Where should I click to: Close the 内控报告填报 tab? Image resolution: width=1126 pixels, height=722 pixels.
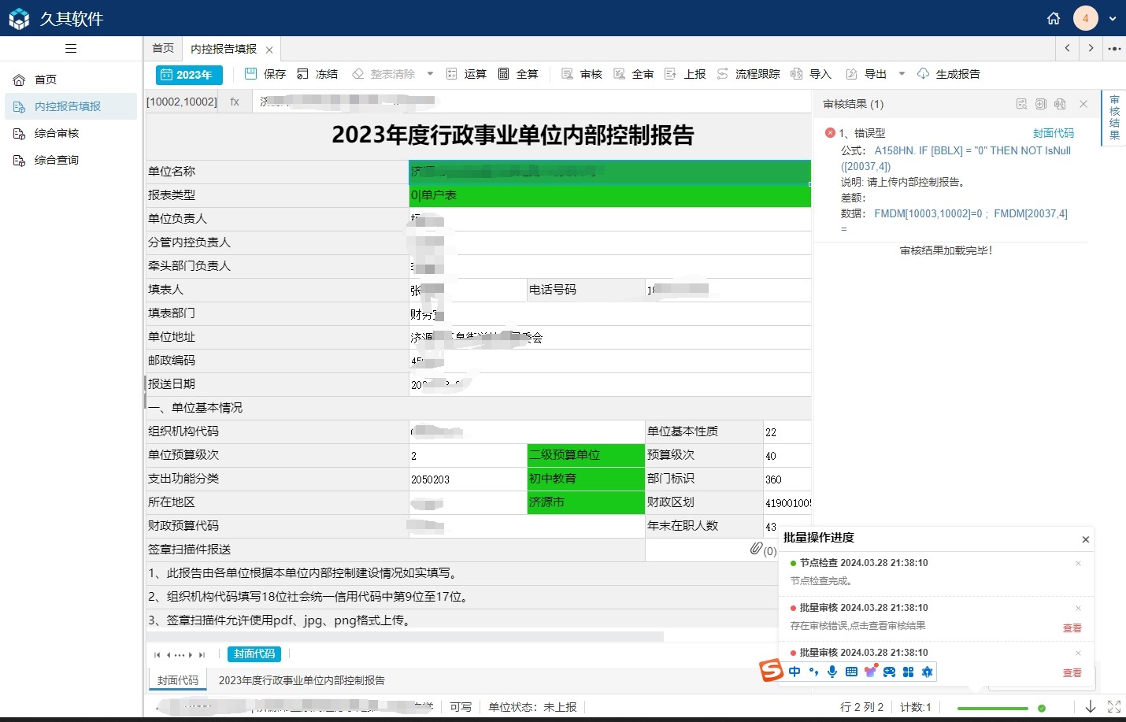tap(269, 50)
